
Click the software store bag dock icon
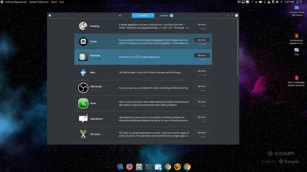[158, 167]
